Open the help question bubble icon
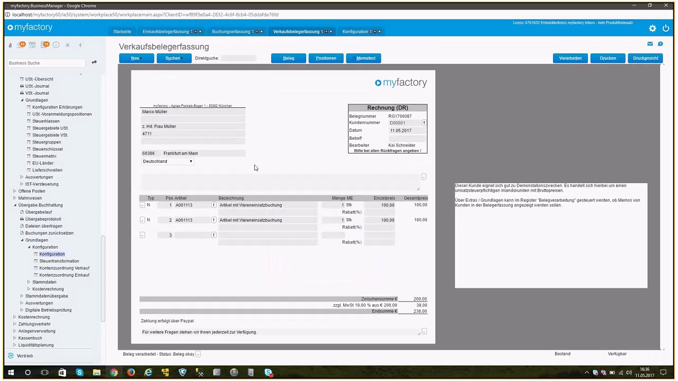 [660, 44]
